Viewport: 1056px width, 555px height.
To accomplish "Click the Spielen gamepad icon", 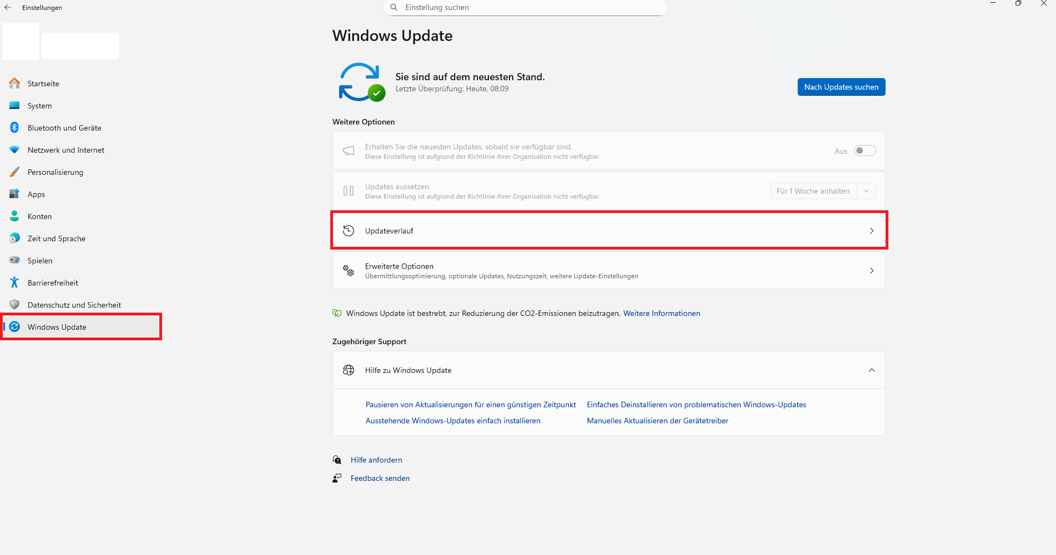I will click(15, 261).
